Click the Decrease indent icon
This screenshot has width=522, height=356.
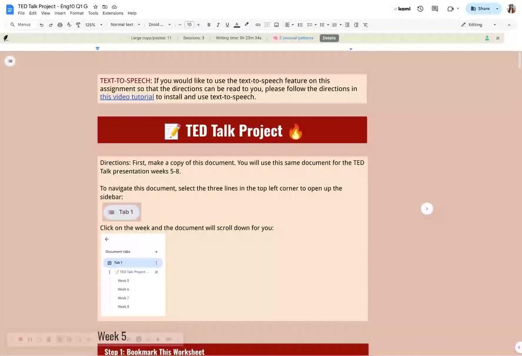coord(347,25)
